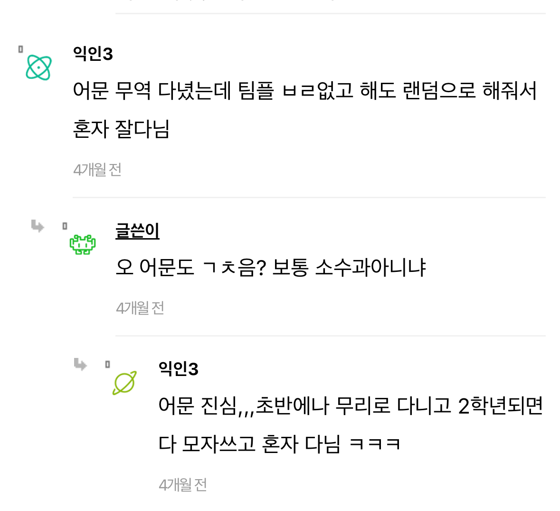Click small marker above the planet avatar
The height and width of the screenshot is (511, 560).
pos(107,365)
